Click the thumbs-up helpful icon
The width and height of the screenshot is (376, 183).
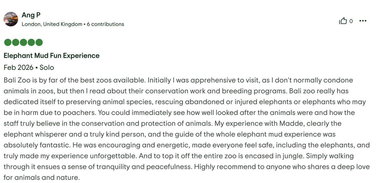(x=343, y=21)
